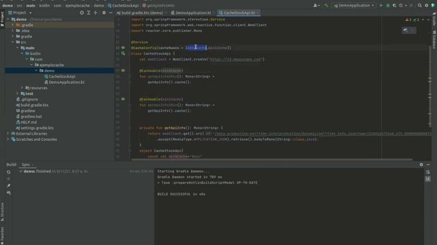Open Favorites tool window tab
Viewport: 437px width, 245px height.
pyautogui.click(x=2, y=235)
